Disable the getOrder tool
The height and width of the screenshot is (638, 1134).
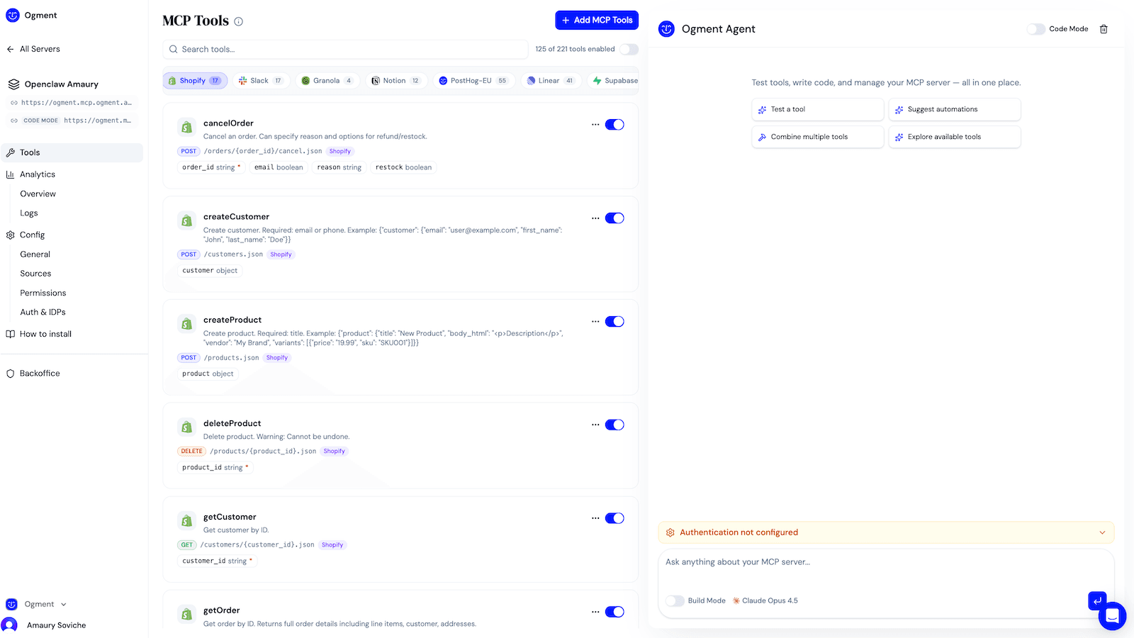click(614, 612)
